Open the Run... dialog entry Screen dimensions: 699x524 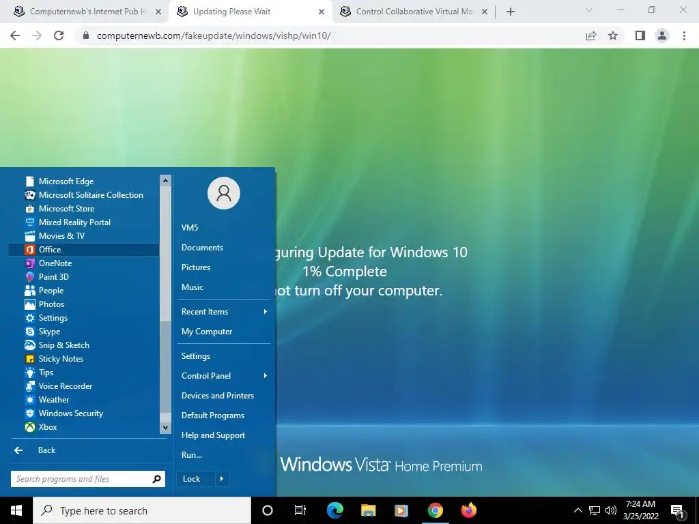tap(192, 455)
